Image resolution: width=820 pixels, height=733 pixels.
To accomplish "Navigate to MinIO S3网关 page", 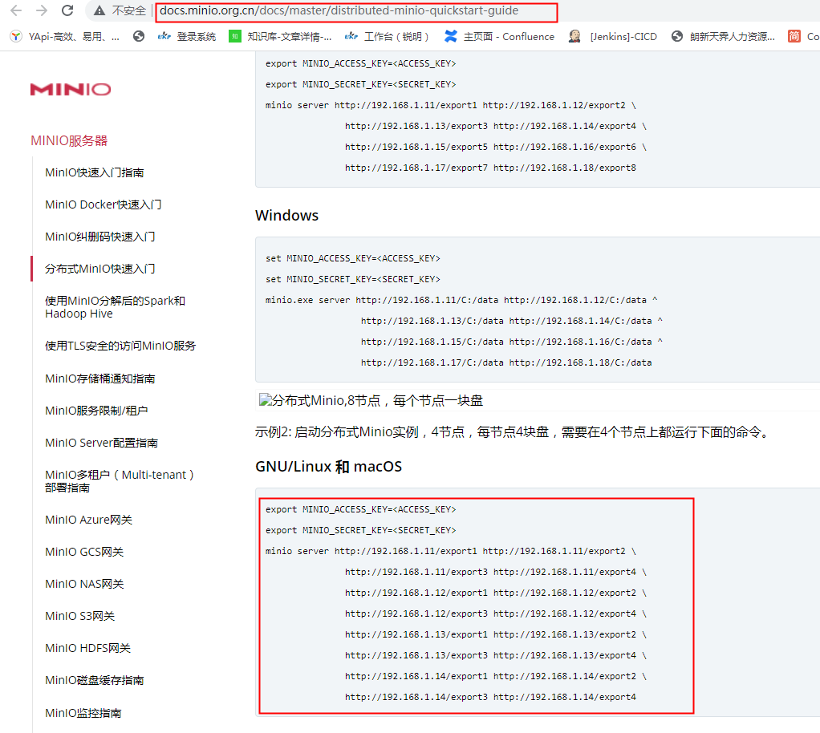I will click(x=79, y=615).
